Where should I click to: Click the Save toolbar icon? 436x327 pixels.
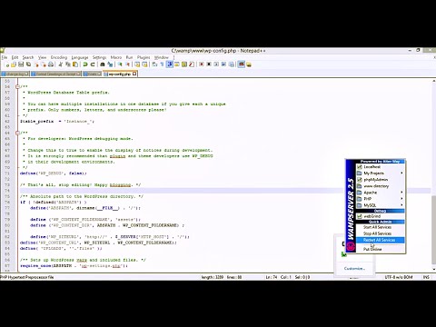tap(21, 64)
